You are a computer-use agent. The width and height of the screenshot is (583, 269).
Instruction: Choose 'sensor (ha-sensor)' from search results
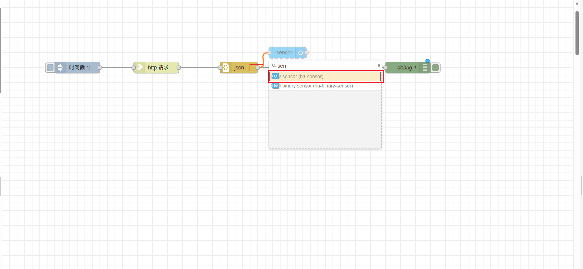pyautogui.click(x=325, y=76)
